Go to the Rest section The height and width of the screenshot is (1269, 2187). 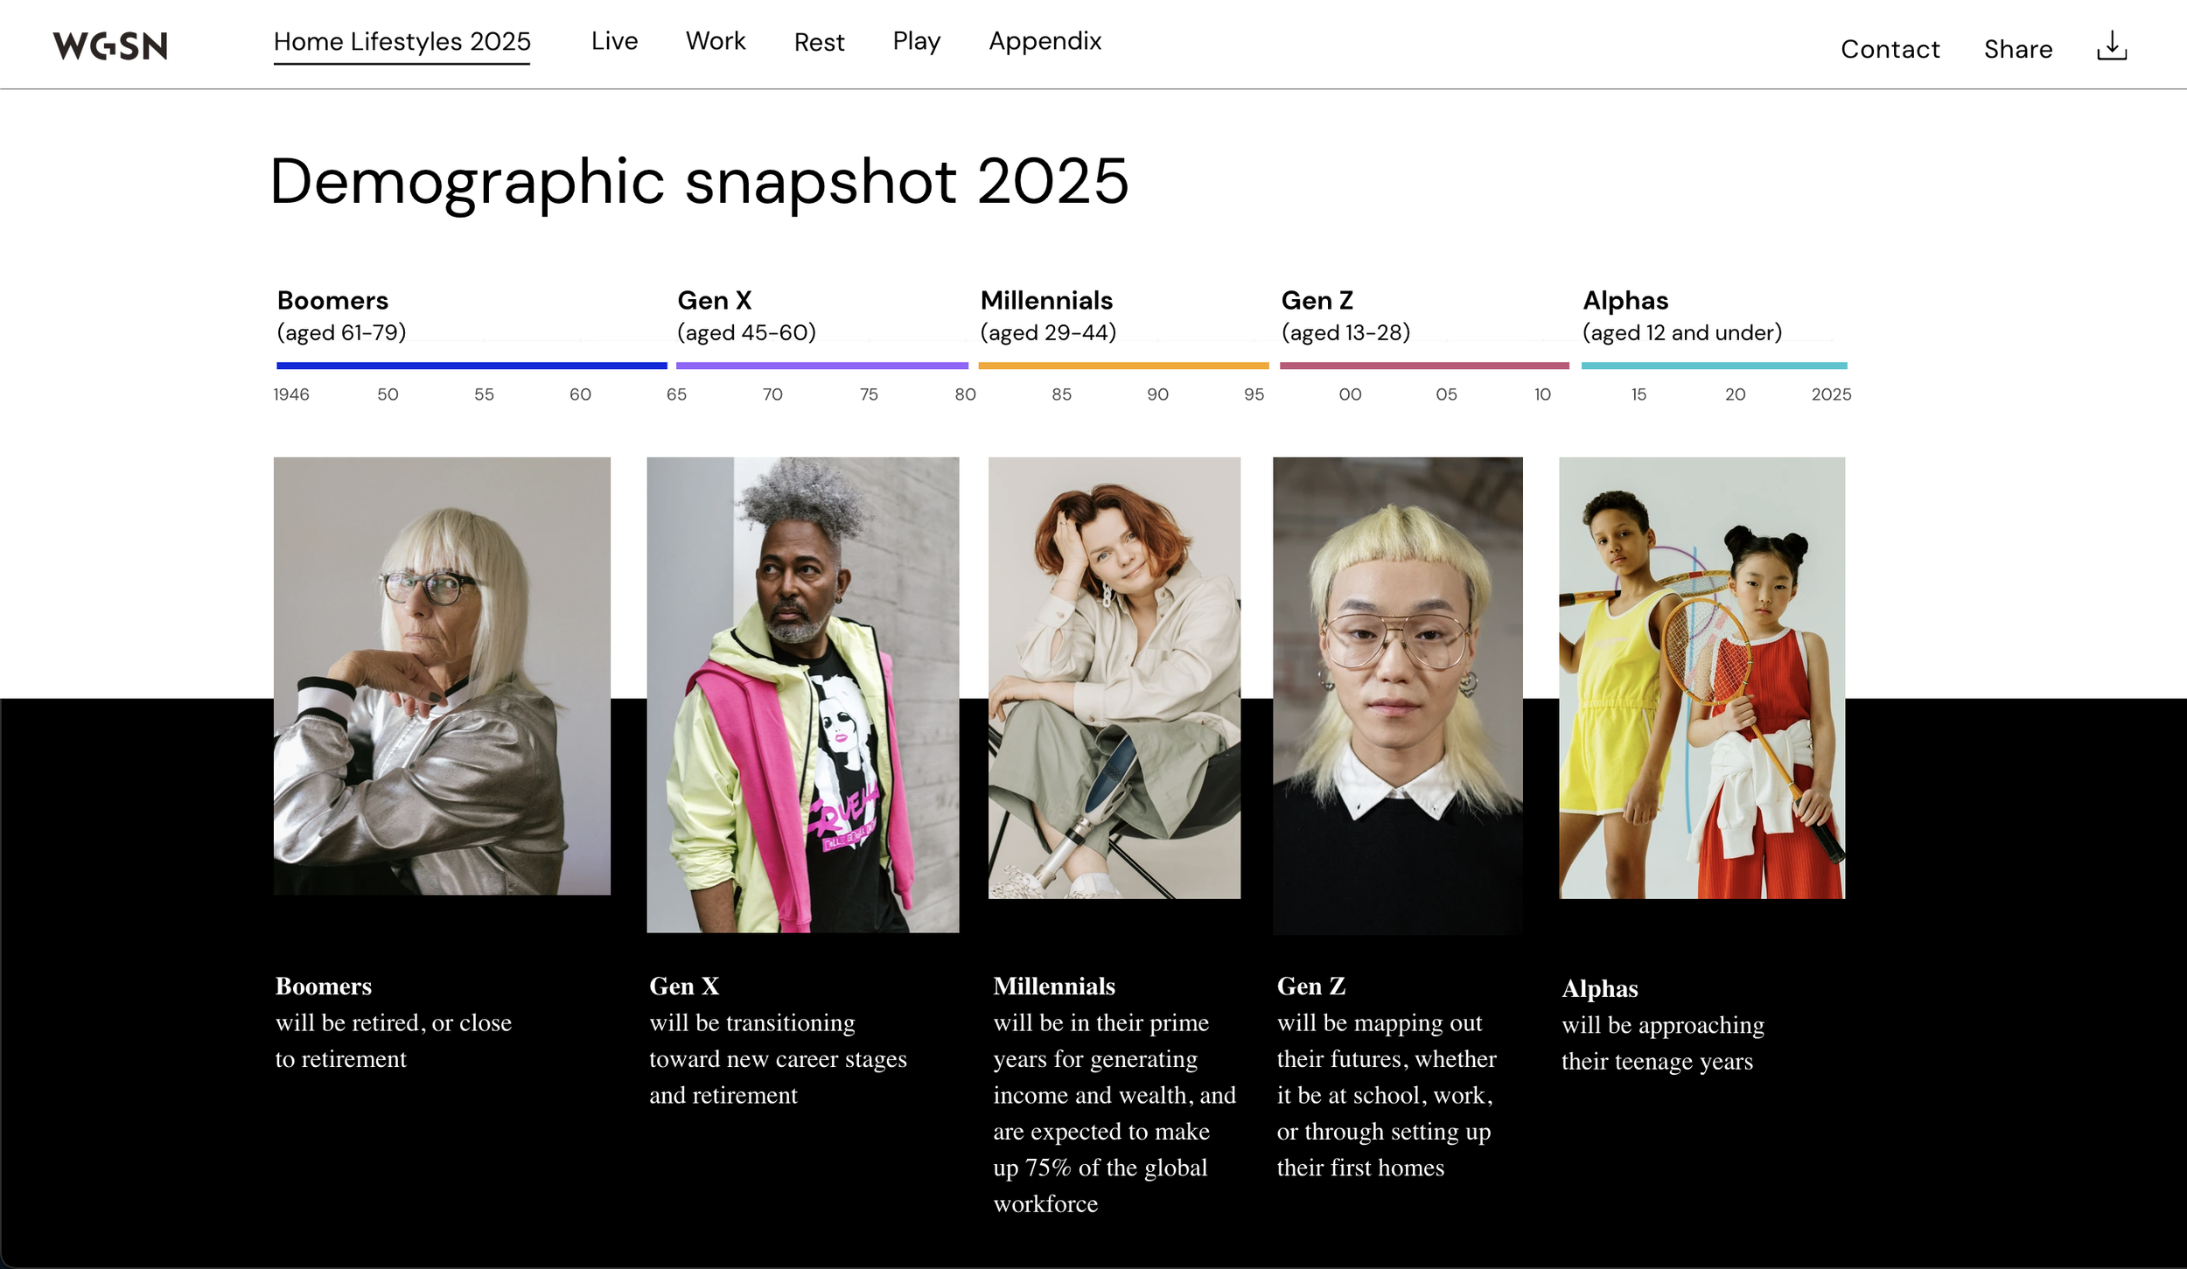click(819, 42)
